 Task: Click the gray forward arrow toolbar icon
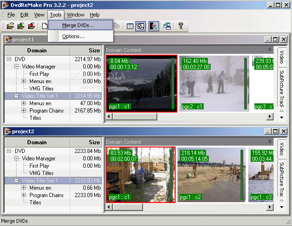tap(117, 26)
